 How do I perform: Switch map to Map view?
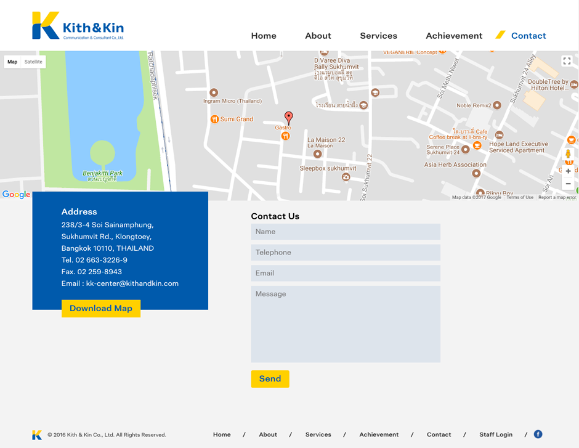12,62
